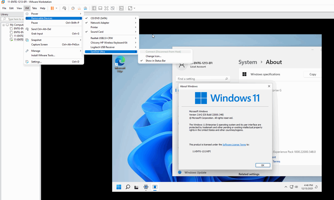Open the Software License Terms link
334x200 pixels.
pyautogui.click(x=234, y=145)
